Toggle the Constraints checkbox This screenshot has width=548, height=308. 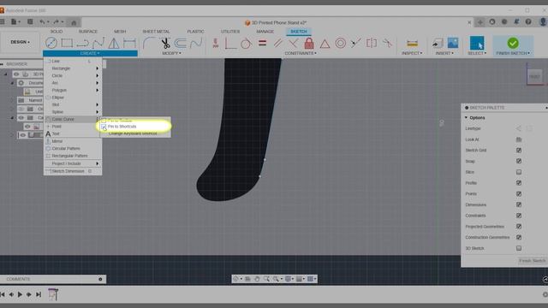519,216
